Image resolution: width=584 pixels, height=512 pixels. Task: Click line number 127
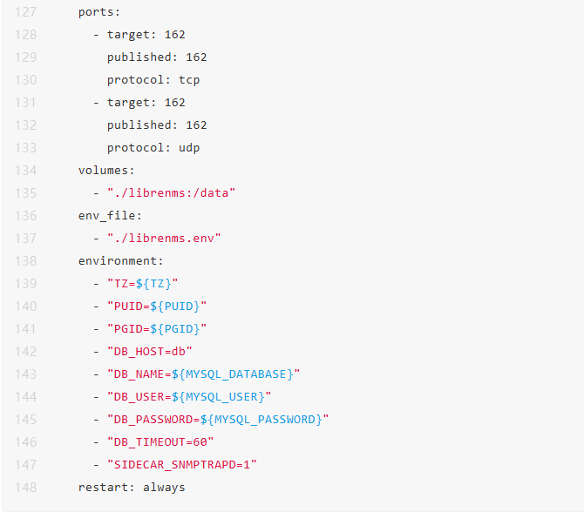25,12
